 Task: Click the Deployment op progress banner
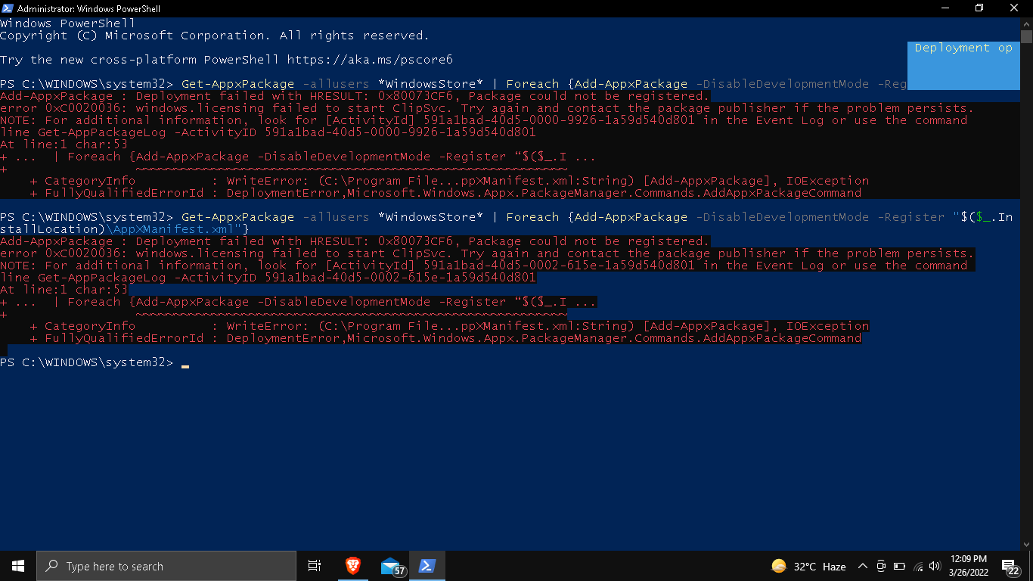963,65
